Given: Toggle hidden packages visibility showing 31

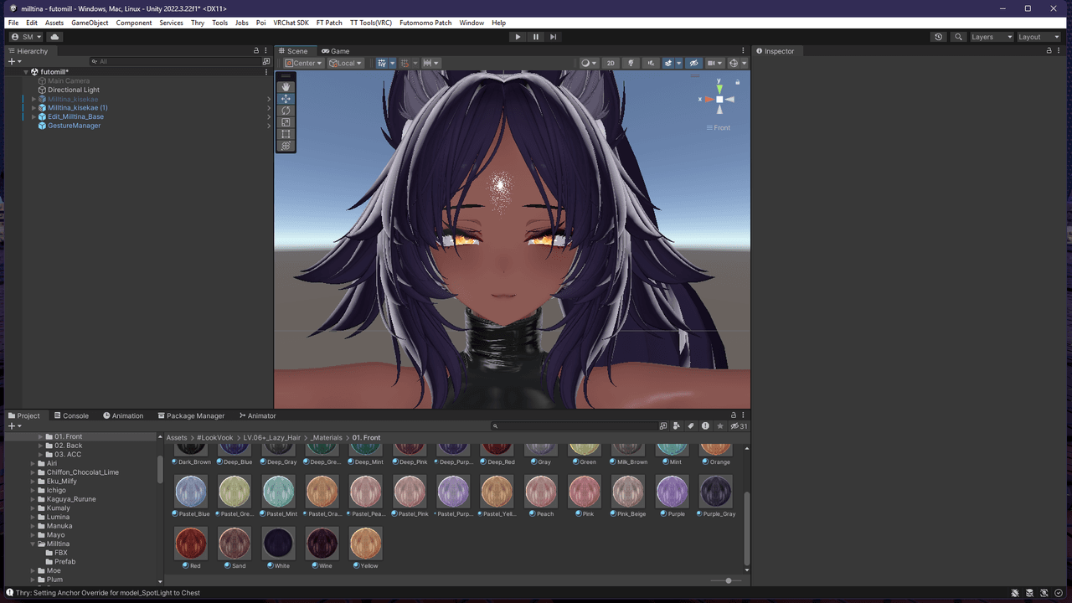Looking at the screenshot, I should [x=739, y=426].
